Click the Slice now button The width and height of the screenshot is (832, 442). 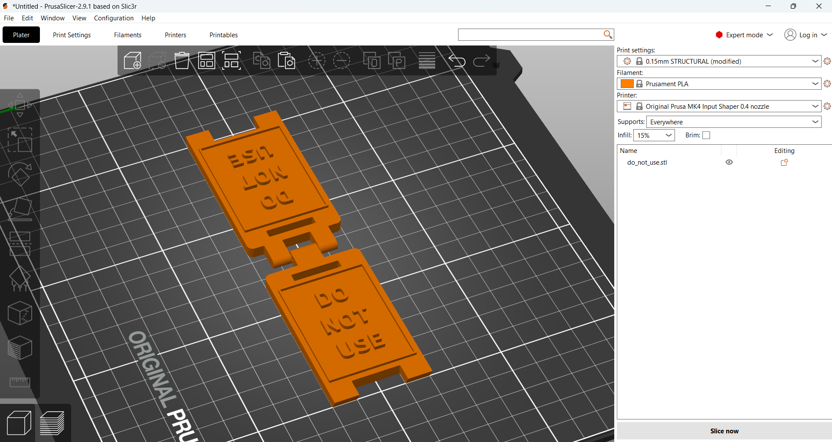(724, 431)
